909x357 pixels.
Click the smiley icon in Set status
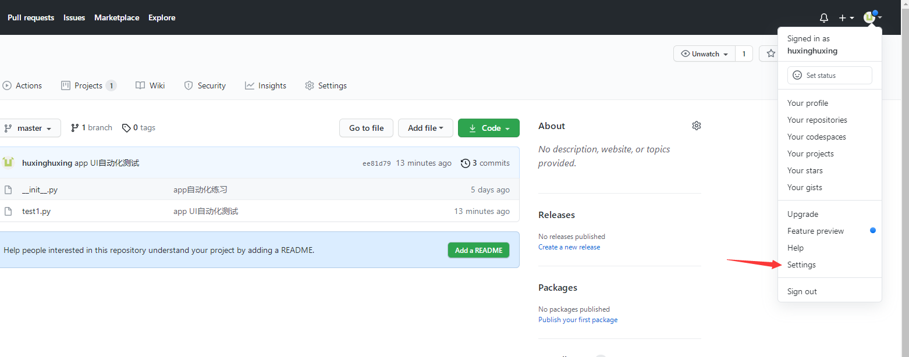point(797,76)
